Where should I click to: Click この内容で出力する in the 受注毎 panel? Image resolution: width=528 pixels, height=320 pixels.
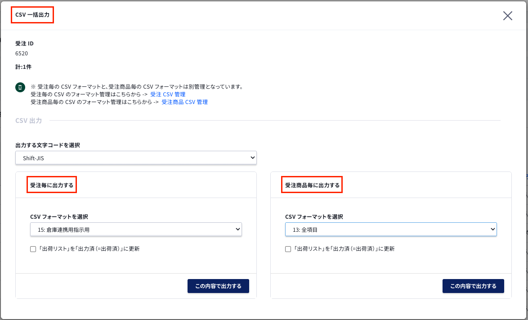point(218,286)
